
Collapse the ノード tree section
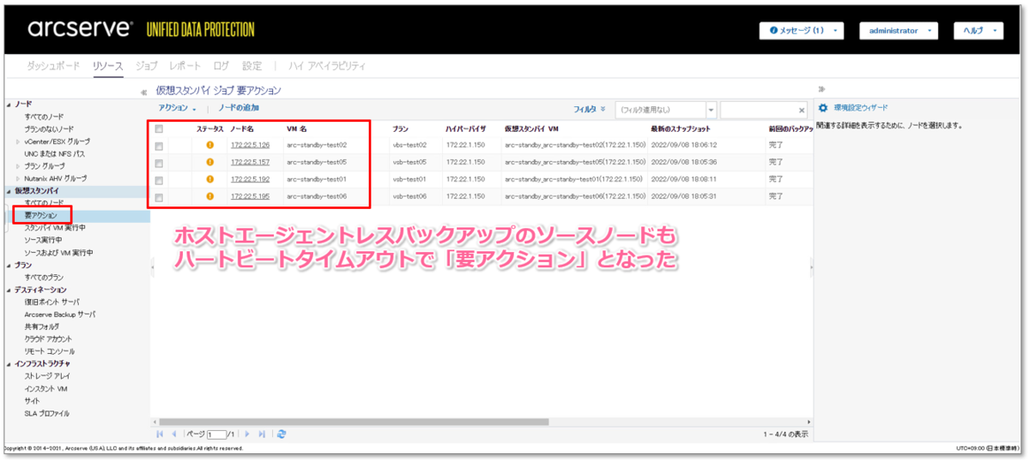tap(9, 104)
